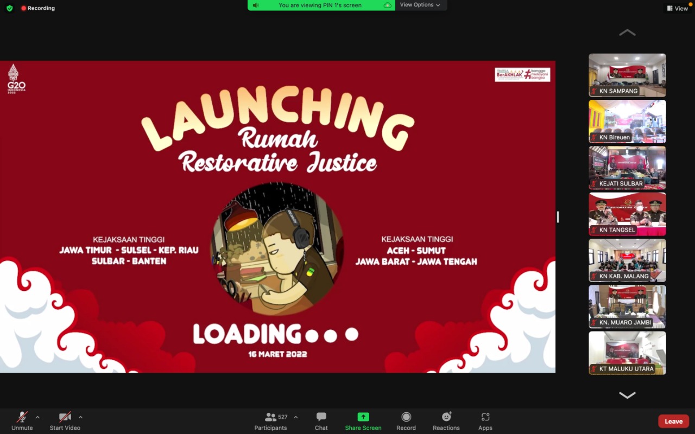Click muted mic icon on KN TANGSEL
Image resolution: width=695 pixels, height=434 pixels.
click(x=594, y=230)
